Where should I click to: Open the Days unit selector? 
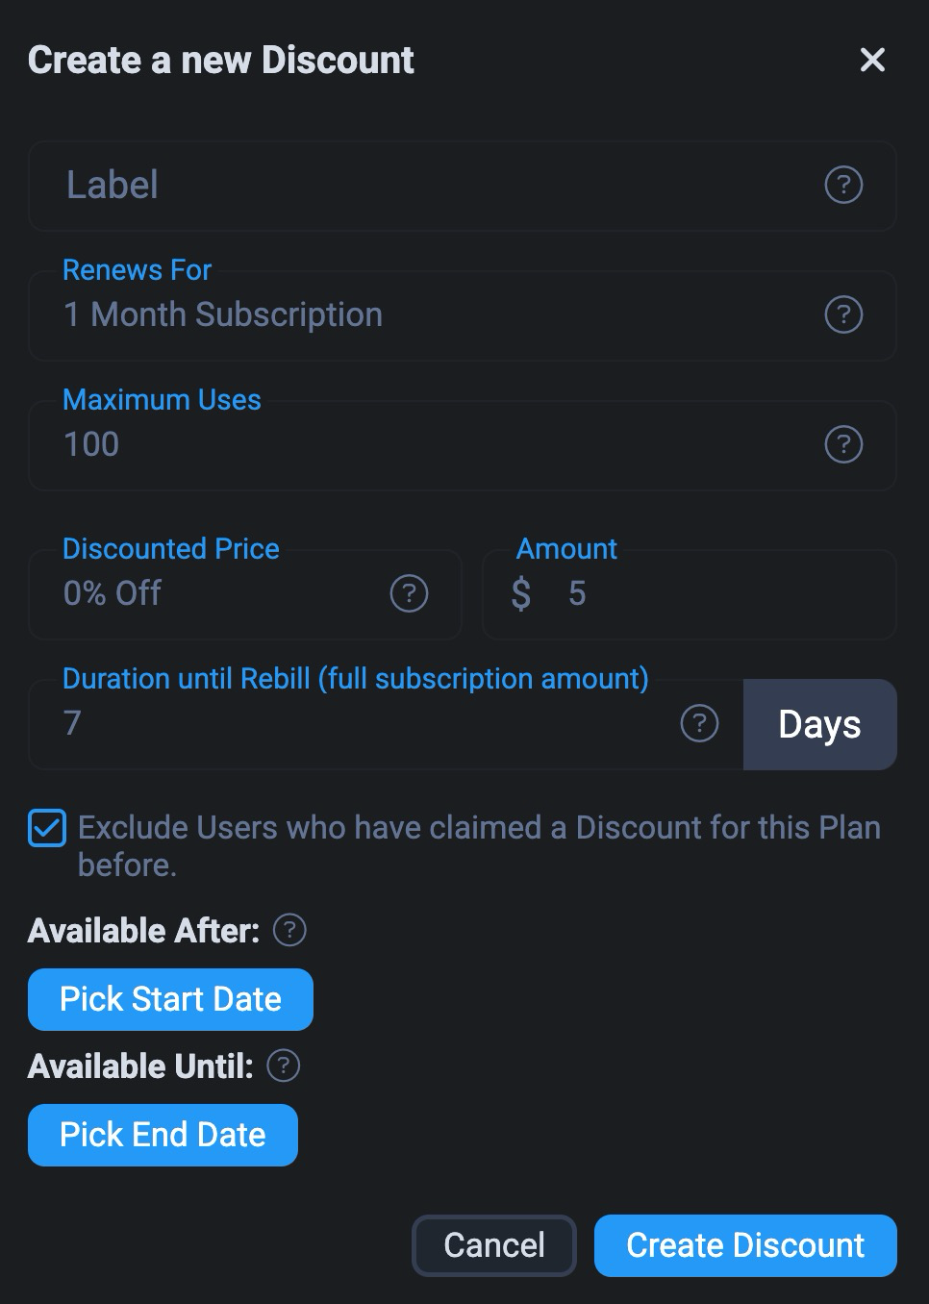tap(819, 724)
